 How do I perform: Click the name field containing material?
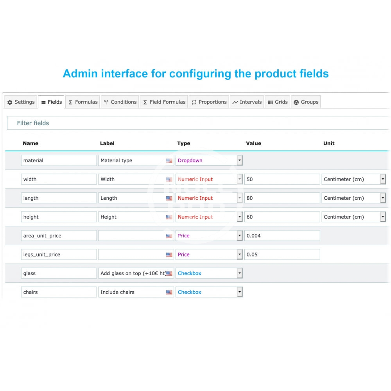tap(59, 161)
